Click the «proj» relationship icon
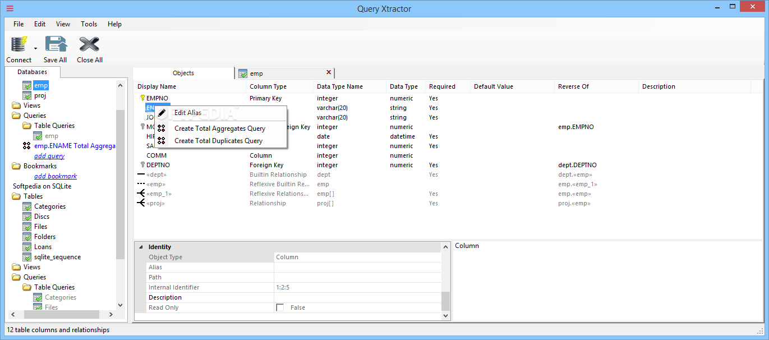769x340 pixels. [x=141, y=203]
